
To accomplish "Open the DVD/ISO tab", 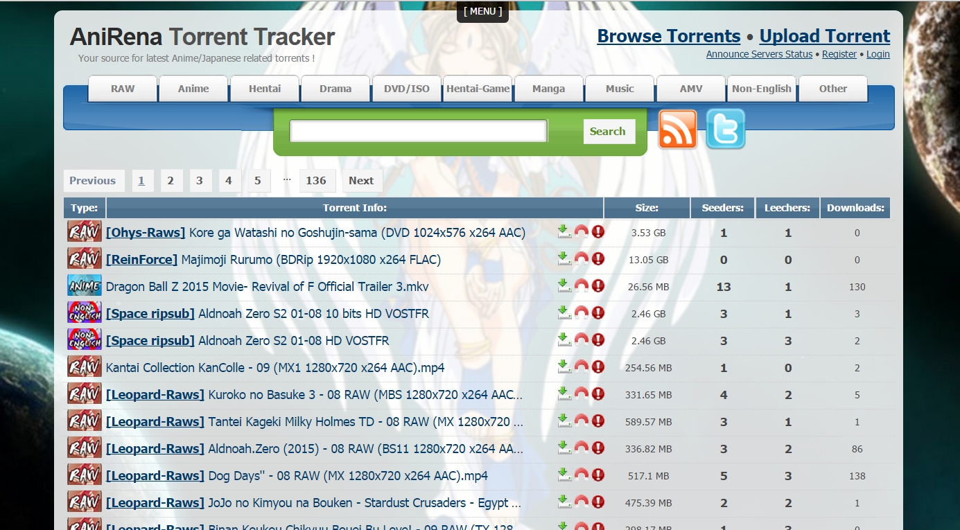I will tap(407, 89).
